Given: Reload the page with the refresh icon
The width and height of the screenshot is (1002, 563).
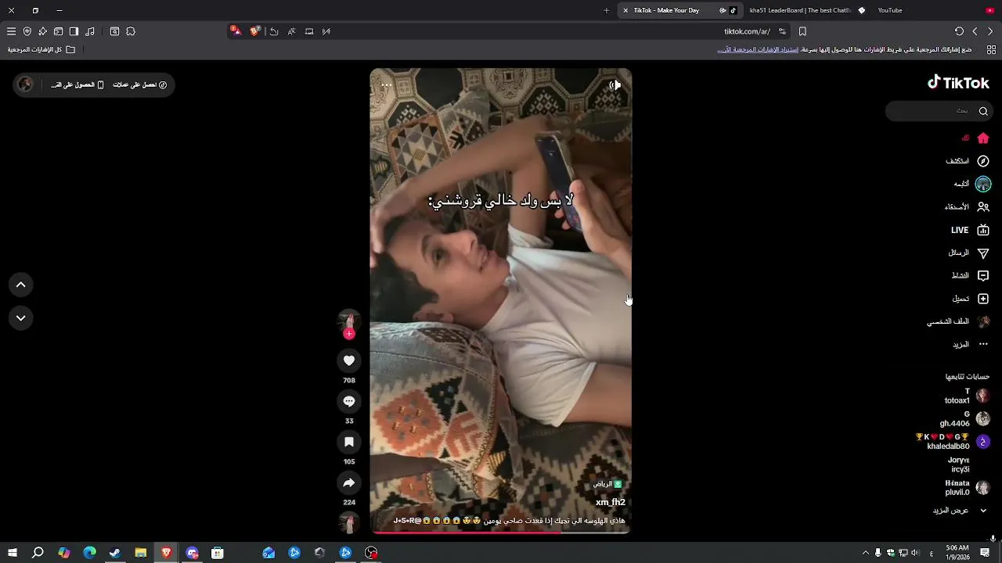Looking at the screenshot, I should 959,31.
